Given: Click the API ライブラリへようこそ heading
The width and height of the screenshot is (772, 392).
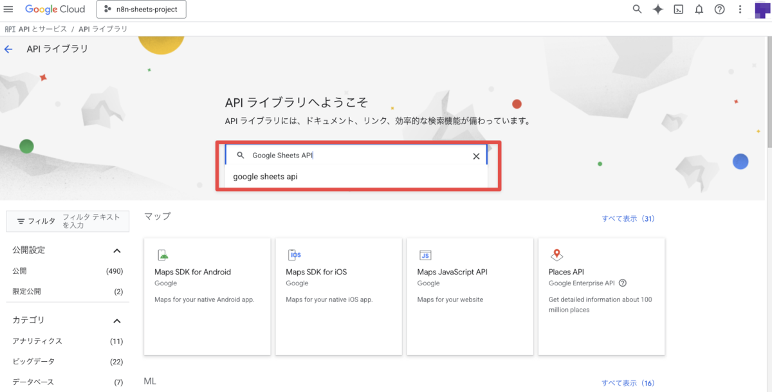Looking at the screenshot, I should tap(297, 103).
